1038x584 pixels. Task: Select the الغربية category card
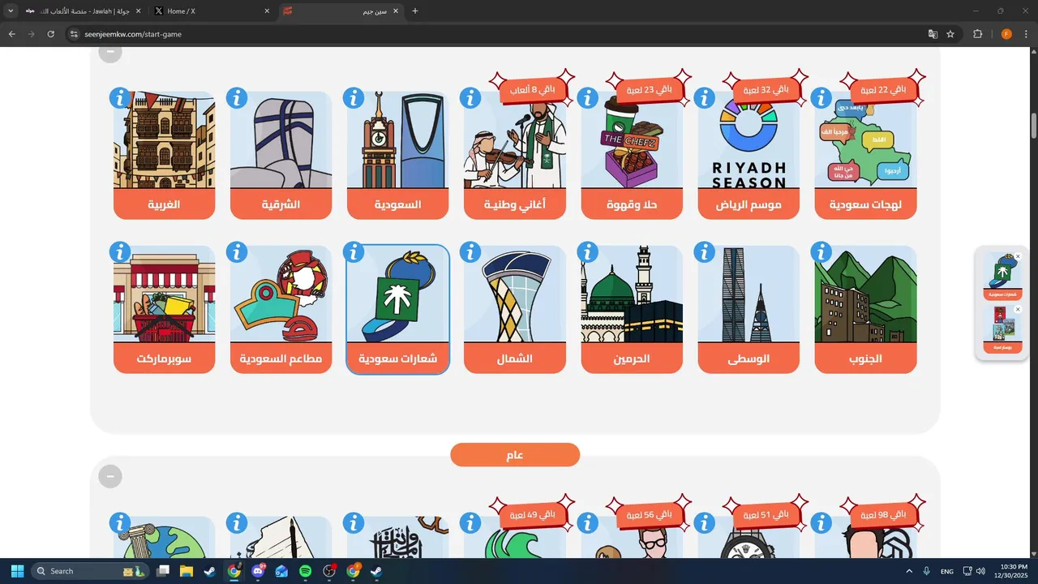tap(165, 155)
